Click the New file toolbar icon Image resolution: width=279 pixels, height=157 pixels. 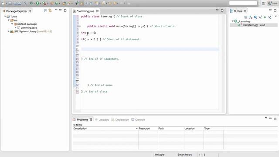pos(3,3)
